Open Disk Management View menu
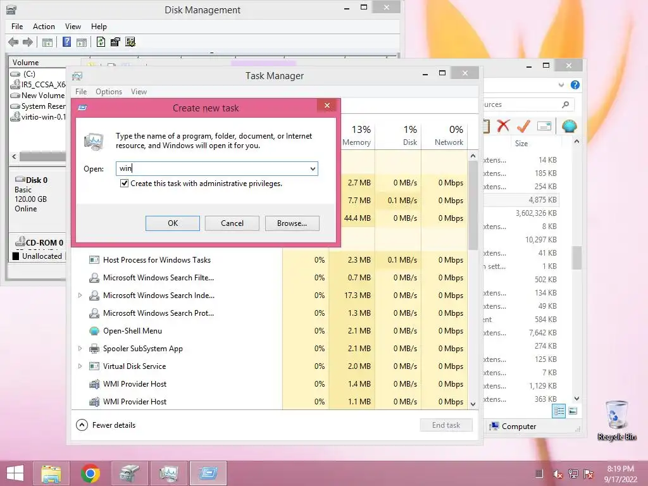 pos(73,27)
